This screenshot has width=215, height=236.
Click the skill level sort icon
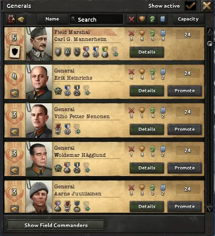11,19
